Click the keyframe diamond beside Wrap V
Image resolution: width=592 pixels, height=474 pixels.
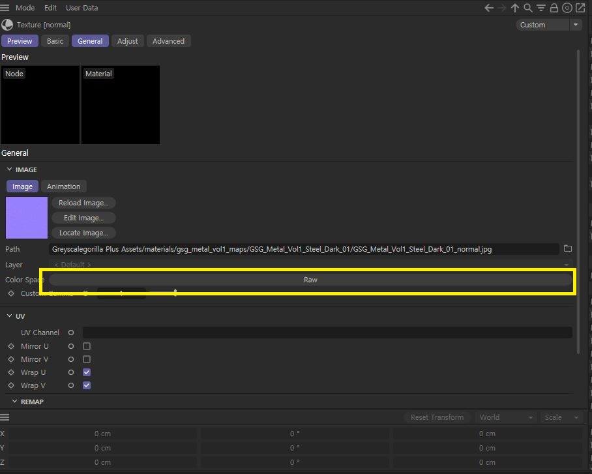click(x=11, y=385)
